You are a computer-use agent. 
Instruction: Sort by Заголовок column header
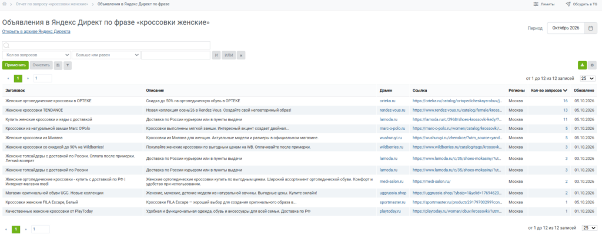click(x=15, y=90)
